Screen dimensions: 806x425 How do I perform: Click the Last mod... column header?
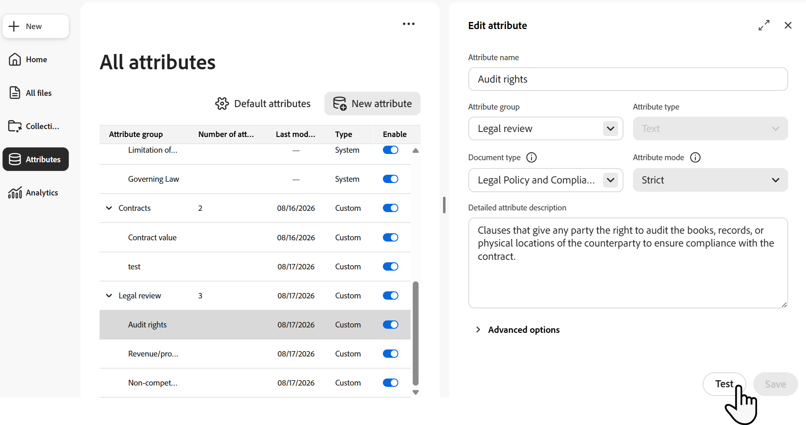click(x=295, y=134)
